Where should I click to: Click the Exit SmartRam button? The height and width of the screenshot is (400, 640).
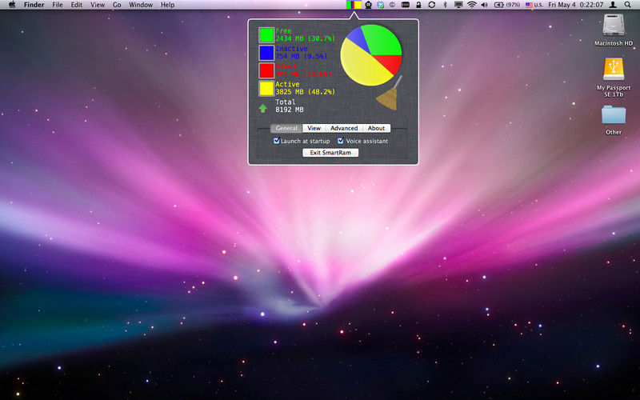(x=330, y=152)
